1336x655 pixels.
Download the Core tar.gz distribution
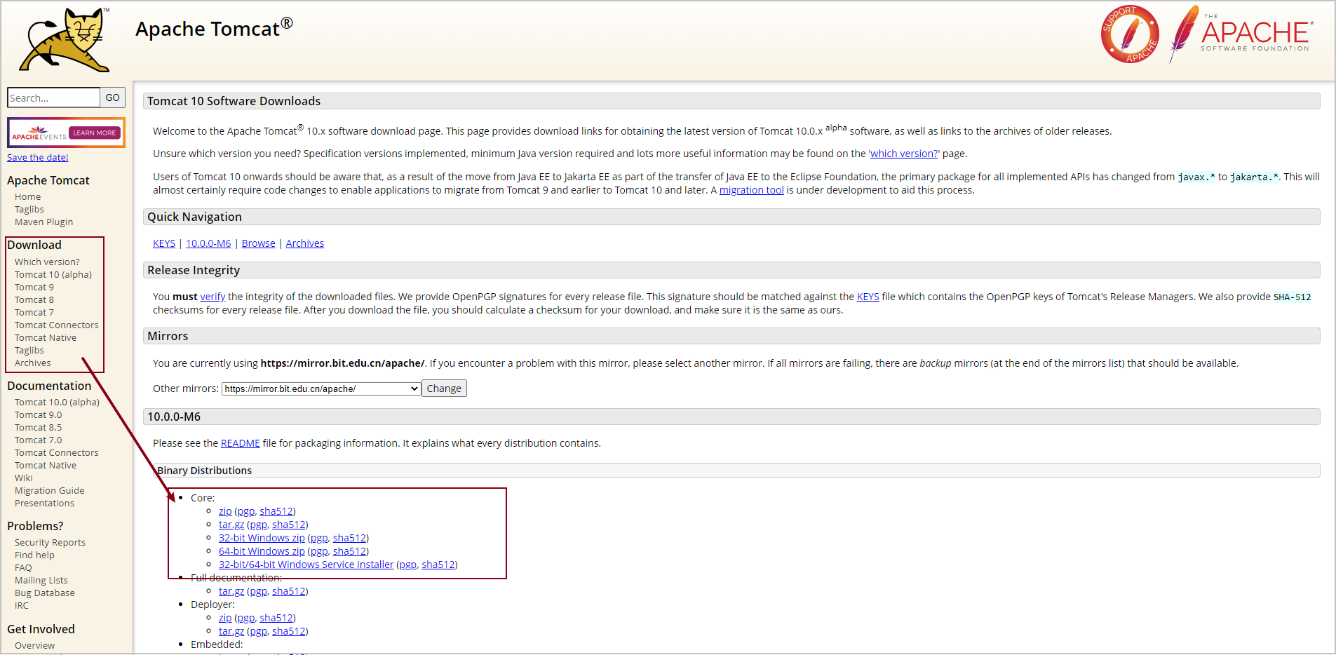tap(231, 525)
